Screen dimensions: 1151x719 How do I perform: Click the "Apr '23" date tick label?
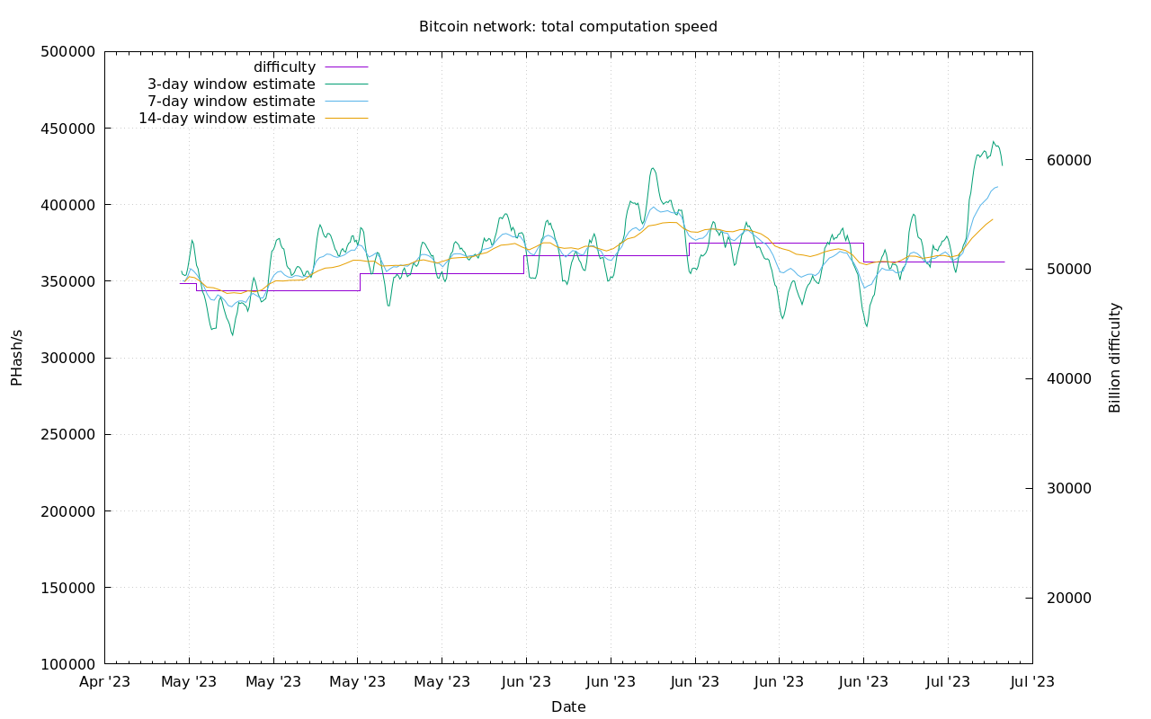[x=105, y=682]
